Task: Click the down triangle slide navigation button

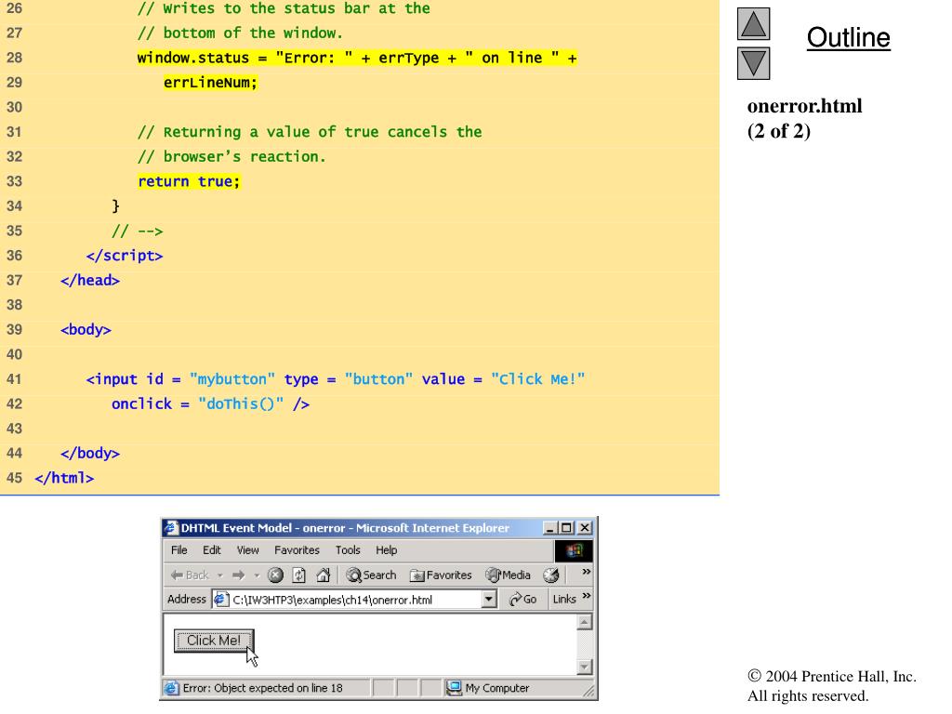Action: 753,63
